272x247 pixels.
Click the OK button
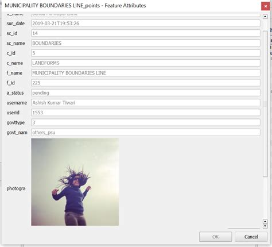click(x=216, y=237)
